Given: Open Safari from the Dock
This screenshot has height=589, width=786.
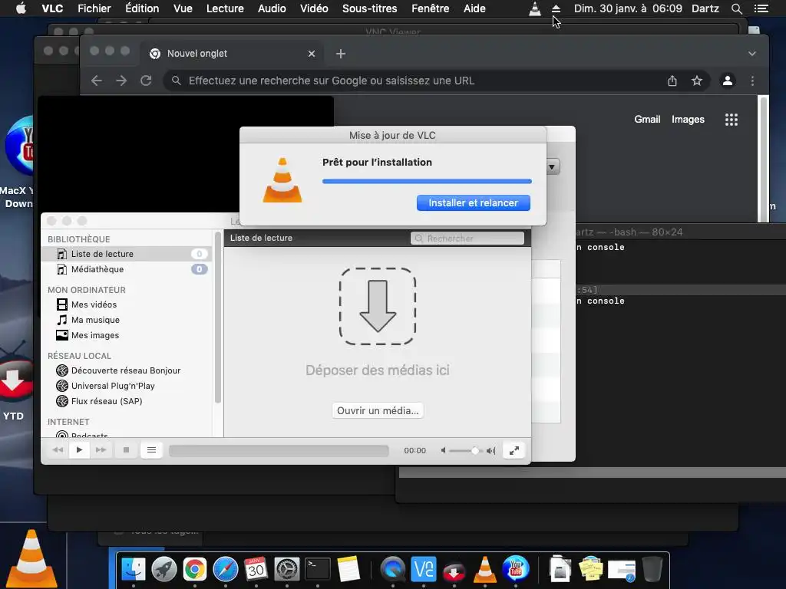Looking at the screenshot, I should [226, 570].
